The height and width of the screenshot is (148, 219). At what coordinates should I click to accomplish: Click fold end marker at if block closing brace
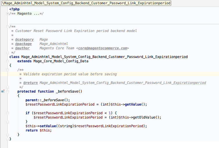tap(8, 122)
